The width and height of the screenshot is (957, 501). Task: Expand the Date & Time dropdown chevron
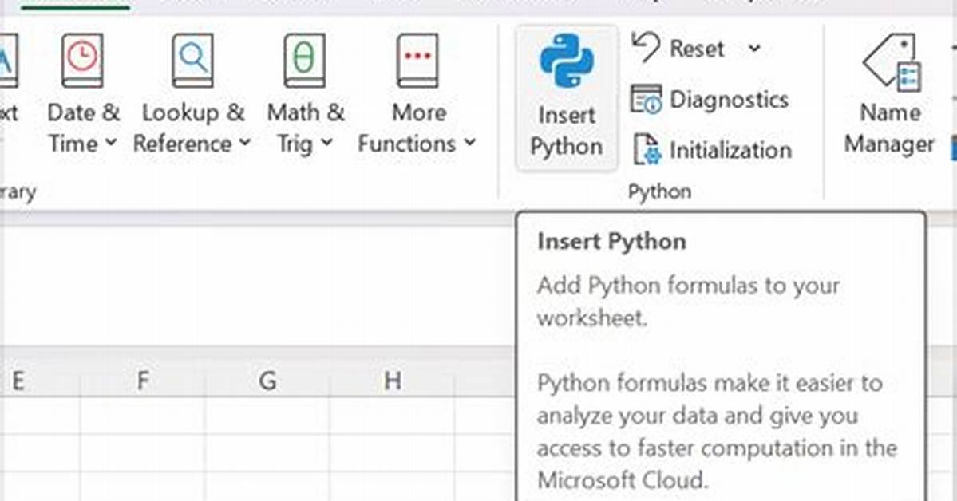110,144
